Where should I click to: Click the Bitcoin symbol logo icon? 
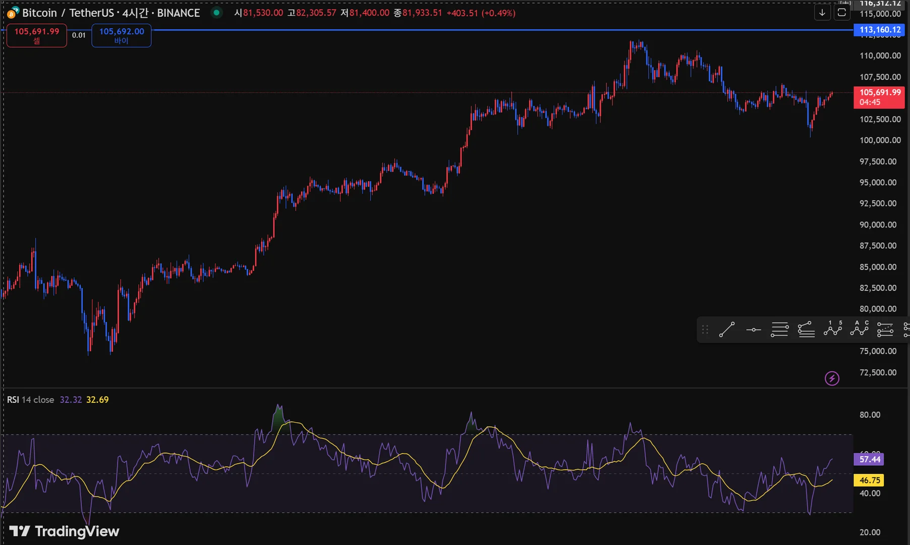pyautogui.click(x=13, y=13)
